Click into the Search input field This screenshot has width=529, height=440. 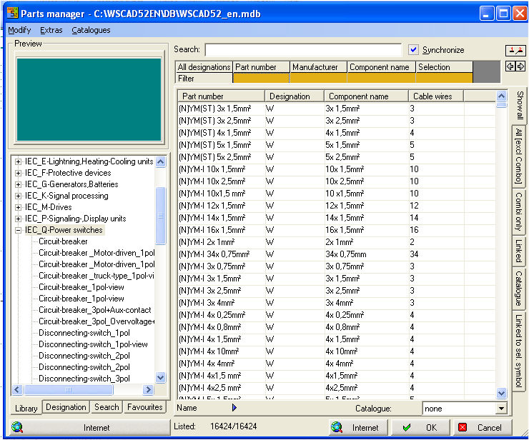tap(303, 50)
